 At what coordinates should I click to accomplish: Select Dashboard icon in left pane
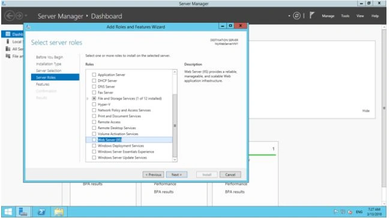[8, 34]
